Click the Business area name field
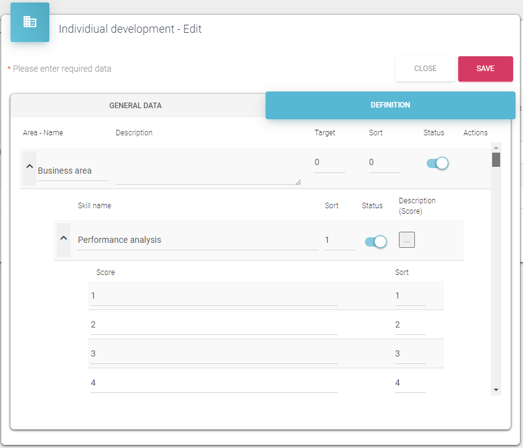The height and width of the screenshot is (448, 523). click(x=72, y=171)
